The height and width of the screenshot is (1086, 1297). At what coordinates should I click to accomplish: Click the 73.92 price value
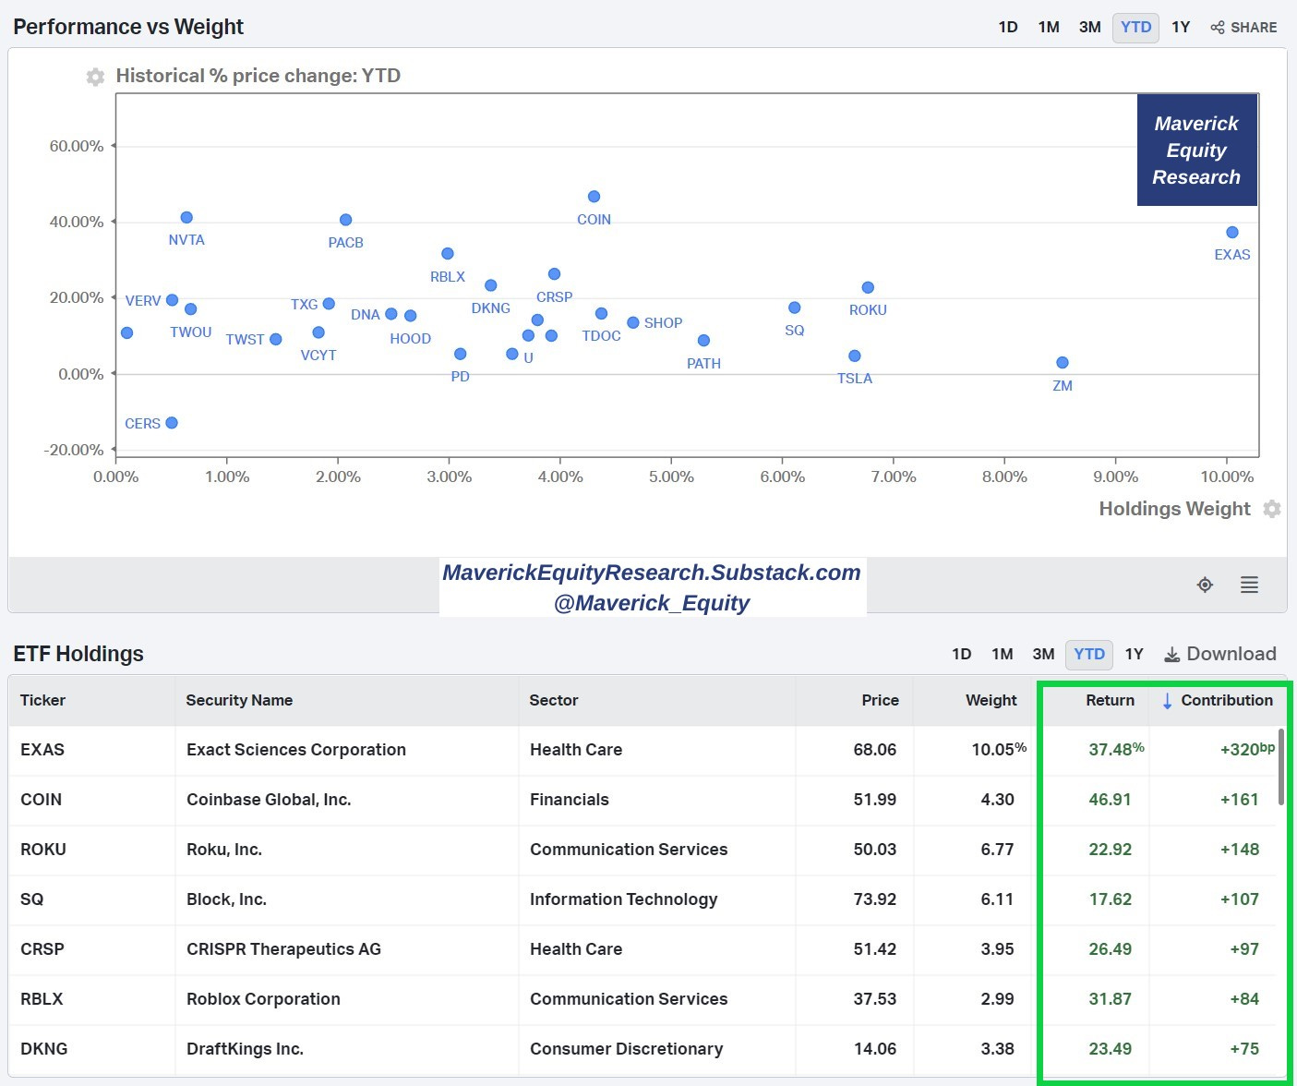pyautogui.click(x=875, y=899)
